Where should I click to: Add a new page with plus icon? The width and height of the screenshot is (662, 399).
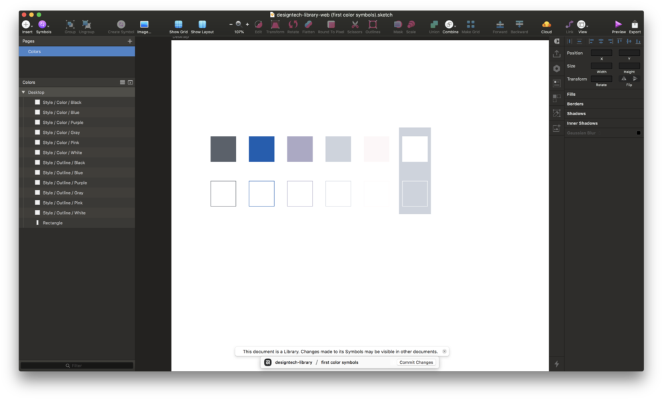tap(130, 41)
